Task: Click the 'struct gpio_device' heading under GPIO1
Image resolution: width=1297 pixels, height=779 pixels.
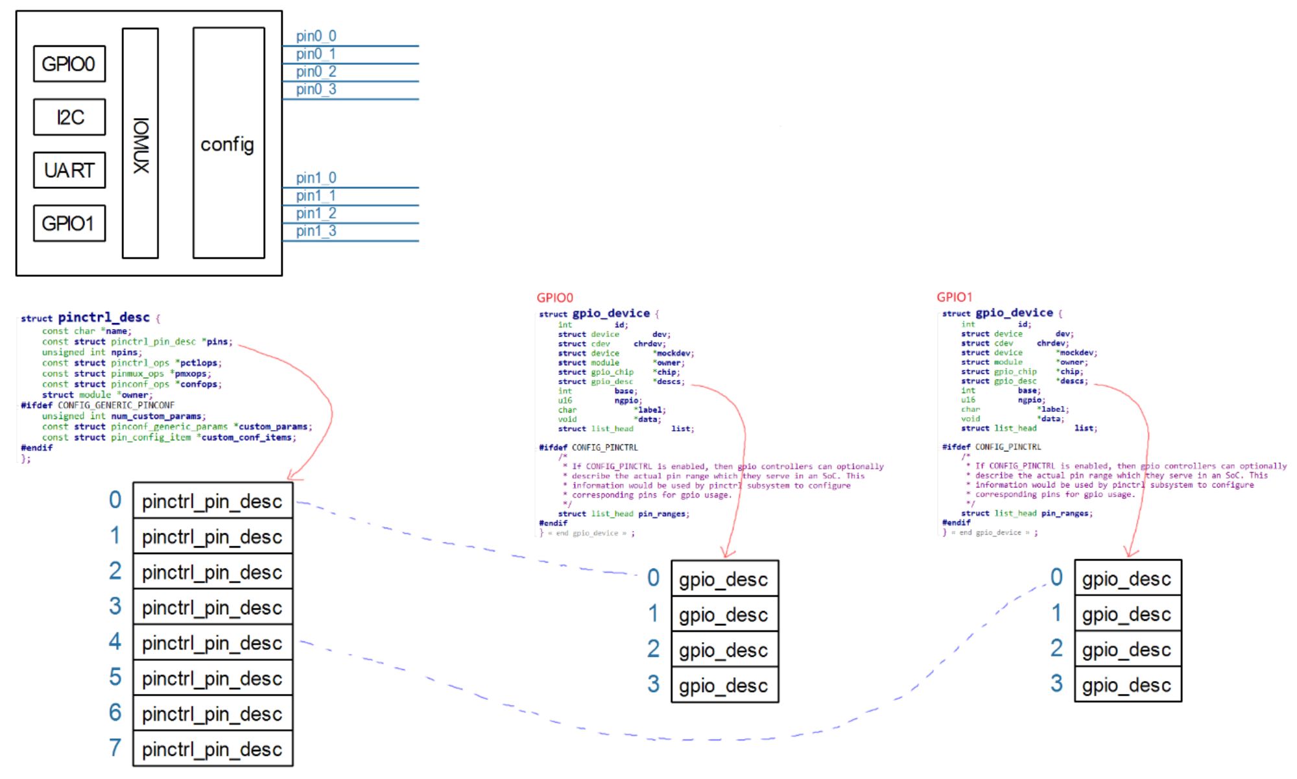Action: point(1003,313)
